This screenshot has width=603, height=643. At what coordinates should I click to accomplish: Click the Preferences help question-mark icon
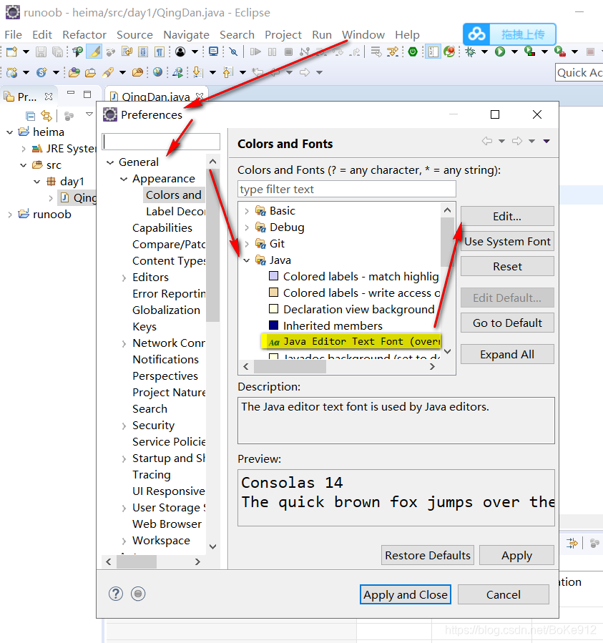point(116,594)
